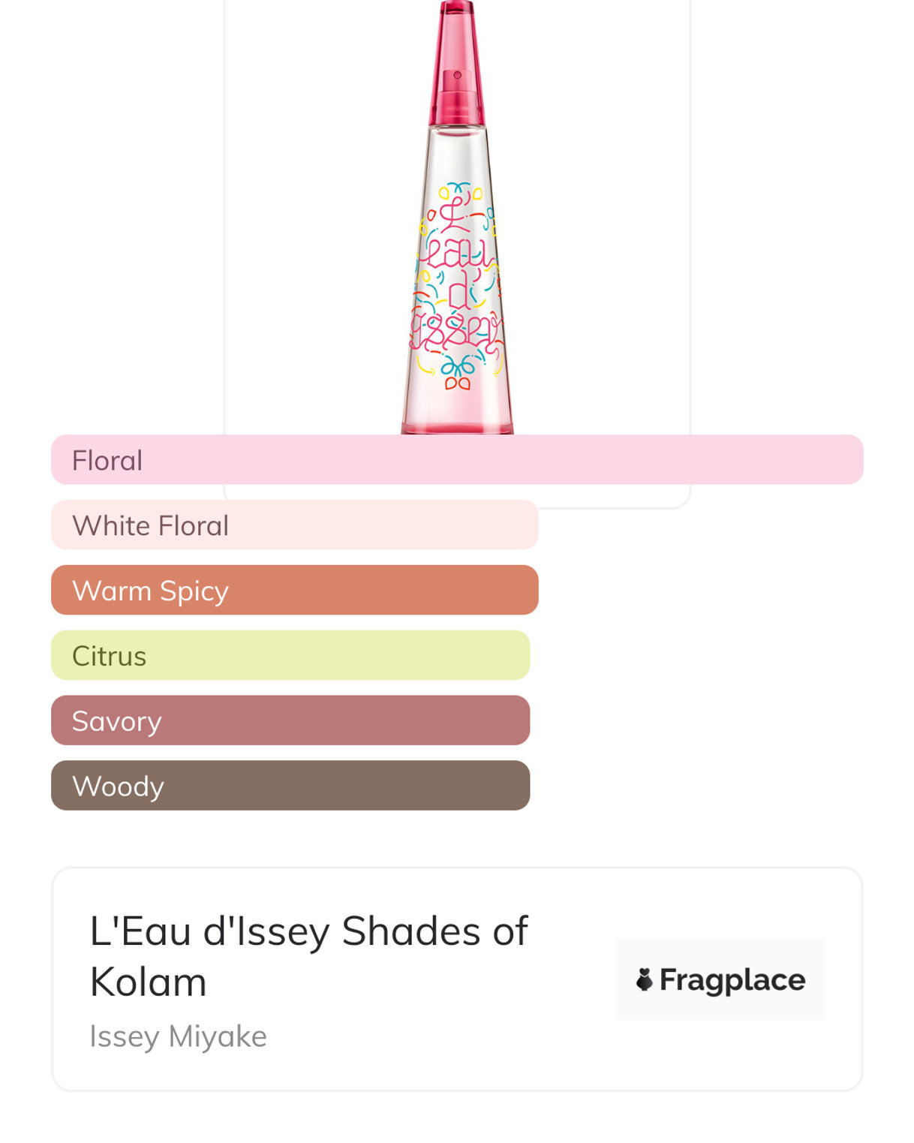Click the Issey Miyake brand name

click(178, 1036)
